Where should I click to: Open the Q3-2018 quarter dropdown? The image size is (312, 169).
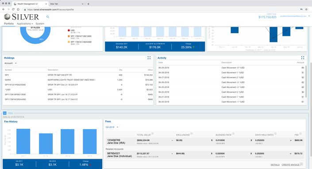112,127
